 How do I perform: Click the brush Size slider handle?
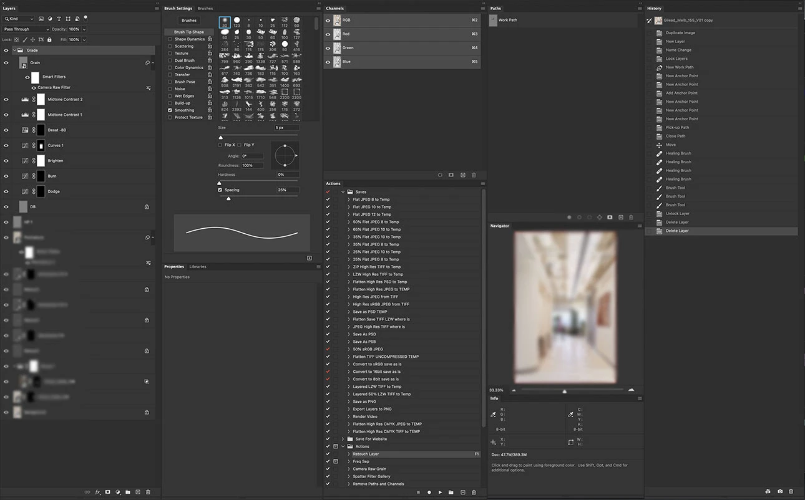[220, 137]
